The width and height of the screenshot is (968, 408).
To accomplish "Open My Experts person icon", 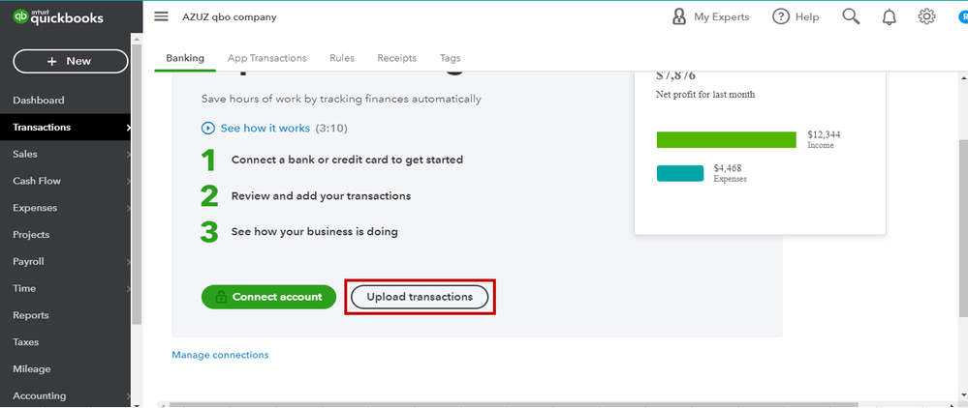I will (679, 16).
